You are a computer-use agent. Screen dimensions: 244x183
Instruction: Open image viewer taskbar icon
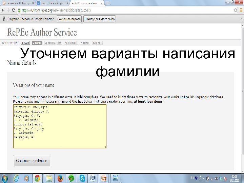tap(115, 178)
